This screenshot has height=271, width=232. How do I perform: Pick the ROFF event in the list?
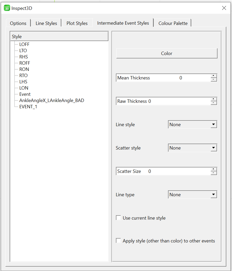pos(25,63)
